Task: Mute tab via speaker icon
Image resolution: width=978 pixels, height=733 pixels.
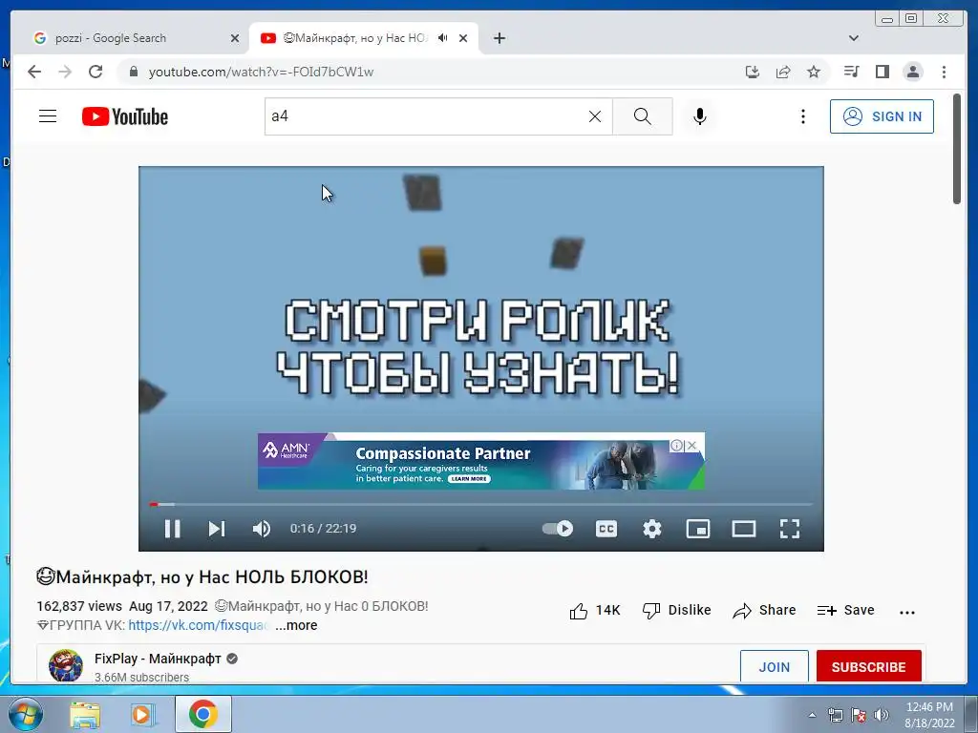Action: tap(443, 38)
